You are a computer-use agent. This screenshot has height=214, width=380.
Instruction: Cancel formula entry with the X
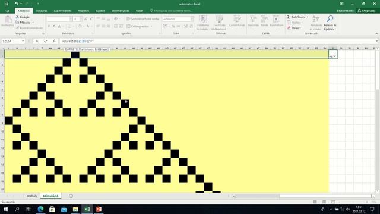[x=37, y=41]
